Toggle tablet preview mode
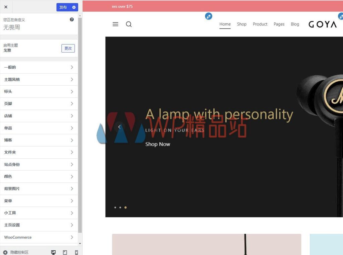 coord(65,252)
